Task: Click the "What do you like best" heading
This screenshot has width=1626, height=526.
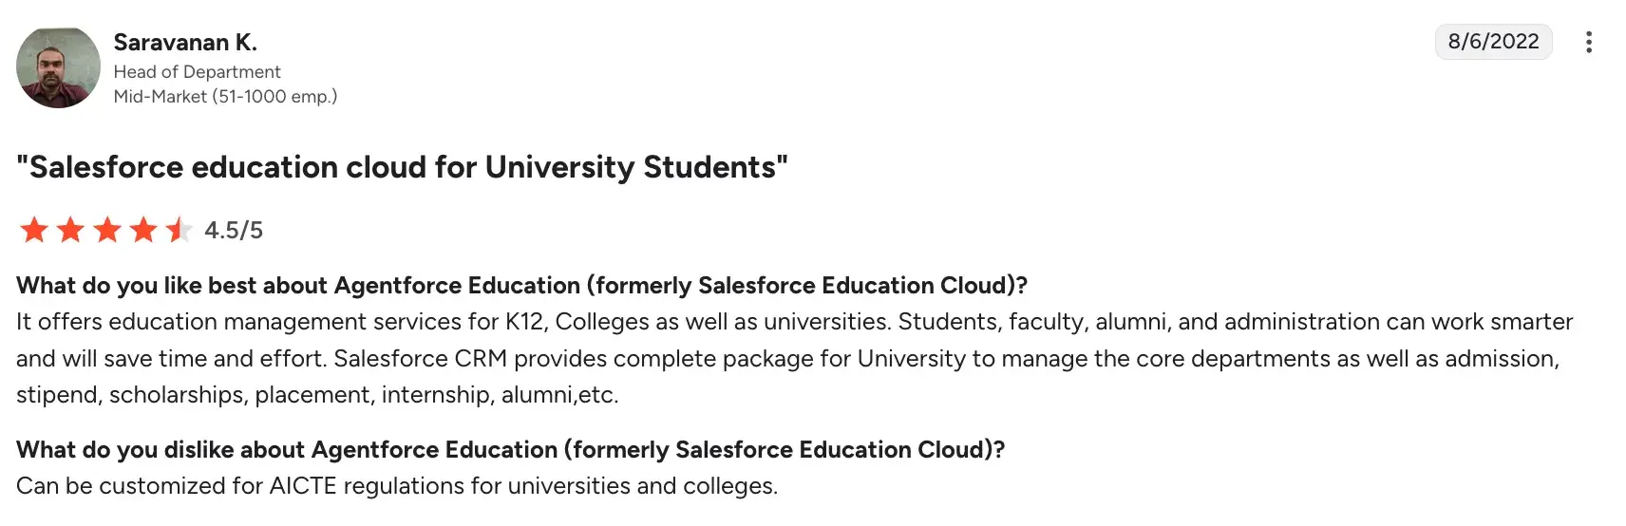Action: click(x=521, y=286)
